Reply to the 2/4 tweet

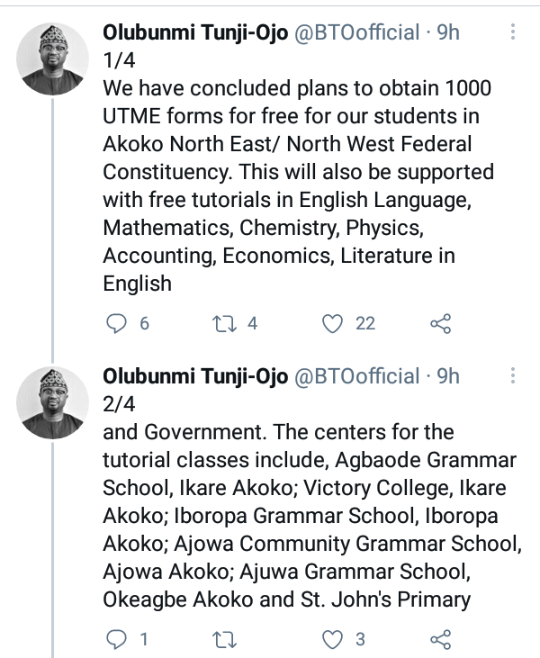[x=117, y=640]
